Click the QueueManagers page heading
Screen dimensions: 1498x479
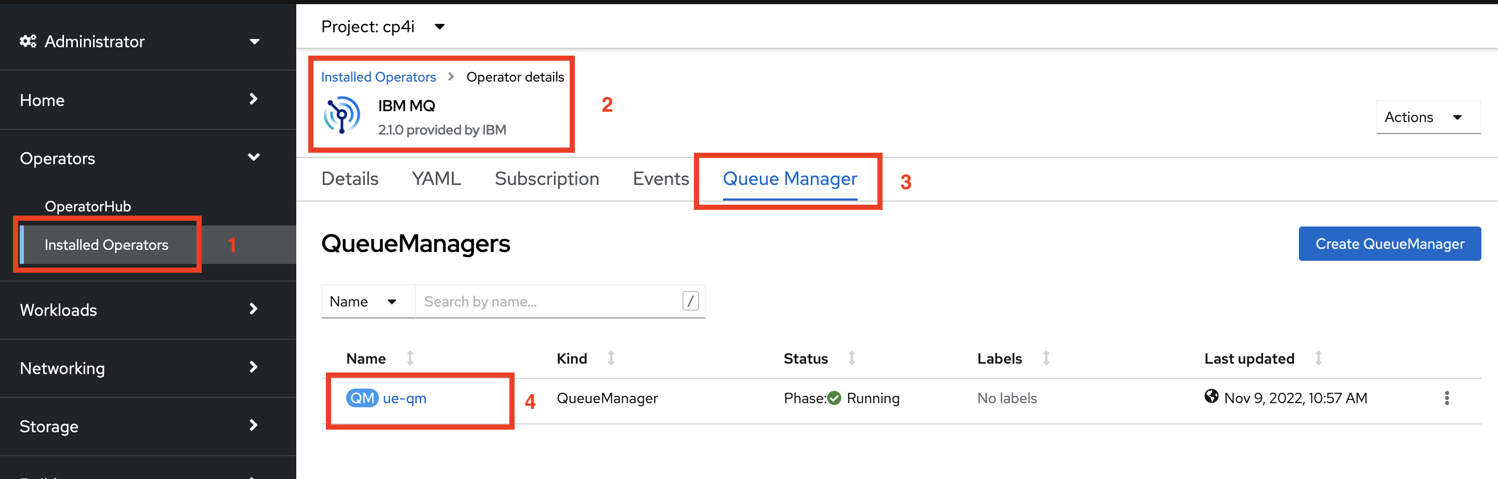point(416,244)
